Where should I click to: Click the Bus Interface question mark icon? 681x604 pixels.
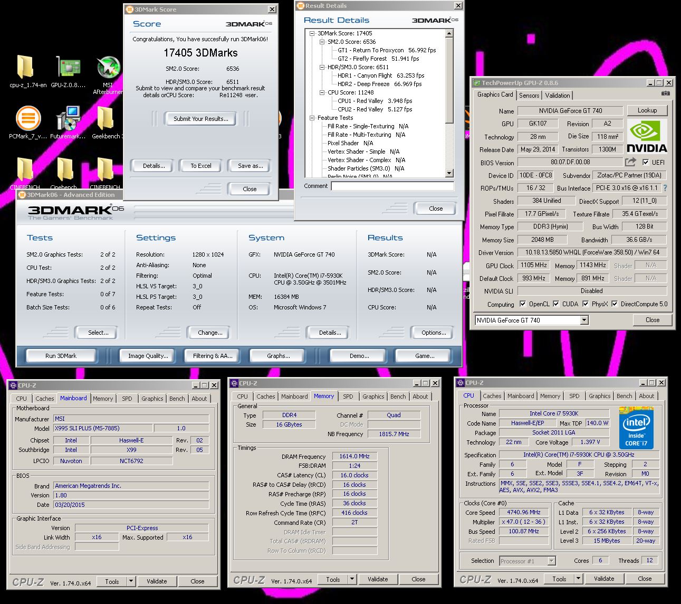(665, 187)
